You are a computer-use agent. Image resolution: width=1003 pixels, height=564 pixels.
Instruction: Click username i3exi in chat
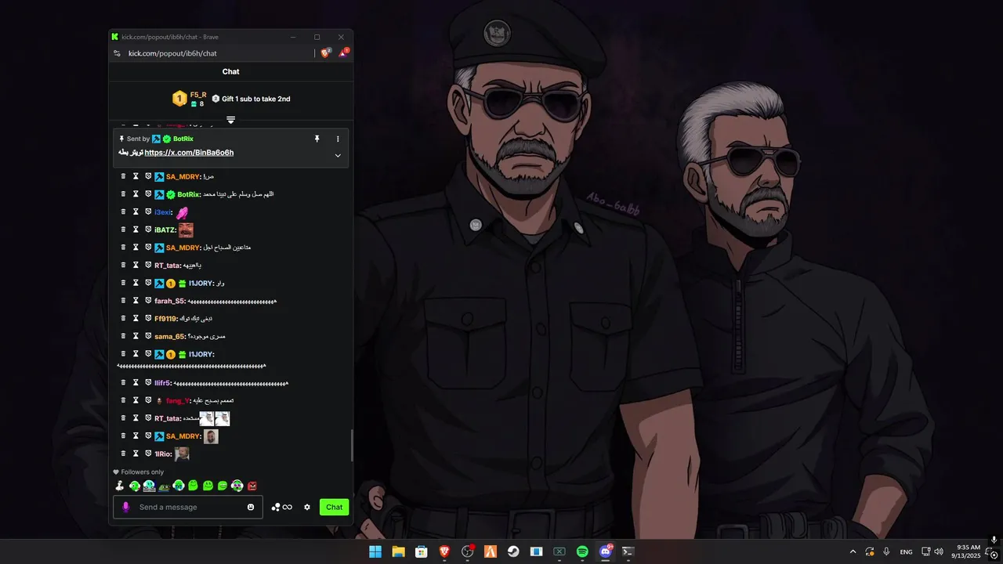tap(162, 212)
